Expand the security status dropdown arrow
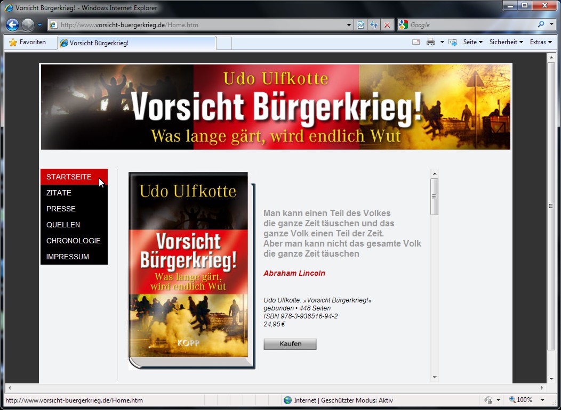The image size is (561, 410). (498, 400)
